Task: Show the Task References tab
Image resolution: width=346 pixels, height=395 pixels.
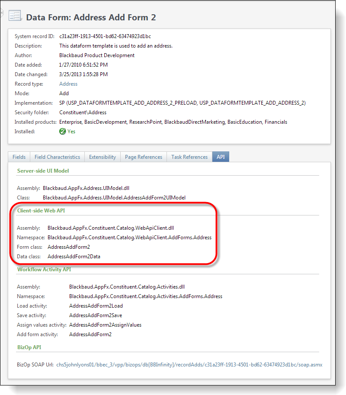Action: 189,157
